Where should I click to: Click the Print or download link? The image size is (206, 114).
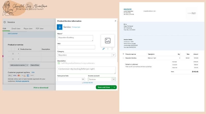pos(41,88)
